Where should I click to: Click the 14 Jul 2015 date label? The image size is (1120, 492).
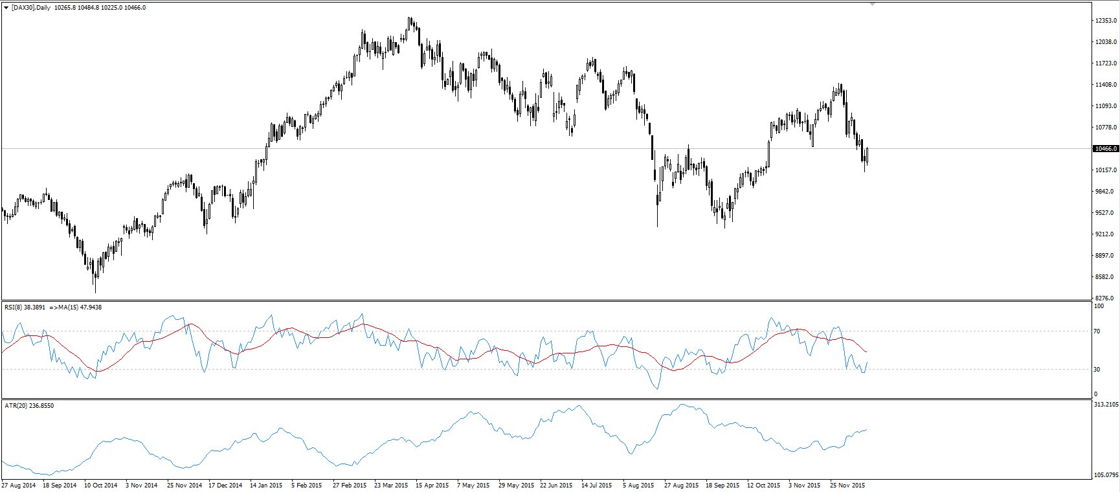point(598,485)
